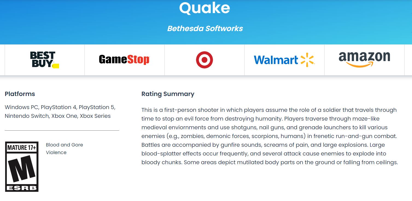Click the Rating Summary heading
The width and height of the screenshot is (412, 201).
(x=168, y=94)
